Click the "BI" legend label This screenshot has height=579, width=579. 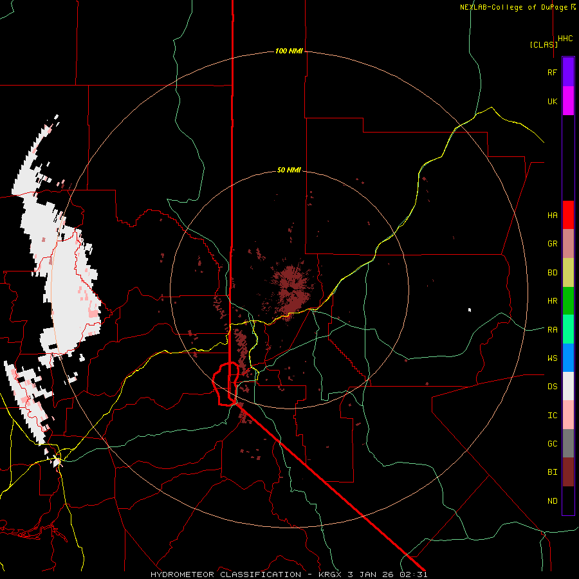click(552, 472)
